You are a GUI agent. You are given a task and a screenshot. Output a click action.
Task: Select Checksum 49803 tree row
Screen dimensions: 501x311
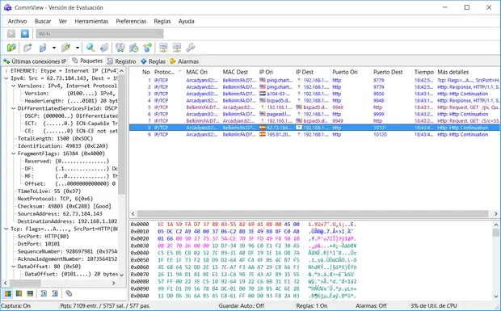64,206
